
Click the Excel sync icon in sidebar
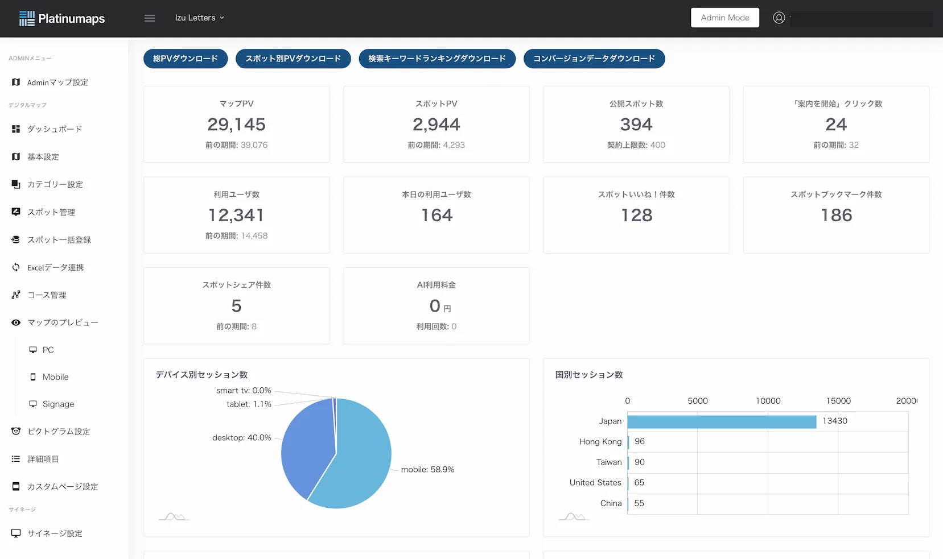(16, 267)
